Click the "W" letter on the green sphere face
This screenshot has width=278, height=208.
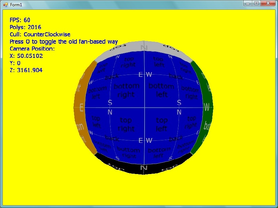pos(207,107)
